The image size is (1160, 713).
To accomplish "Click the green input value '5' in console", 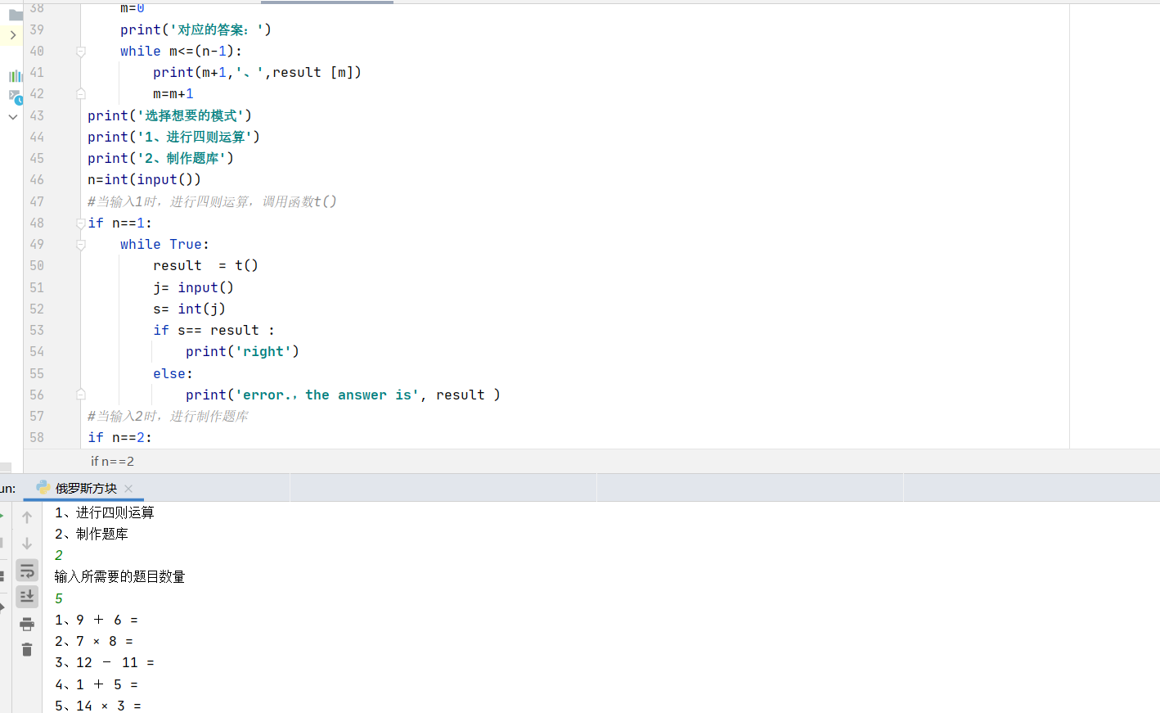I will pos(59,599).
